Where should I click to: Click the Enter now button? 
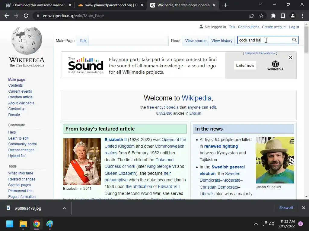click(245, 65)
